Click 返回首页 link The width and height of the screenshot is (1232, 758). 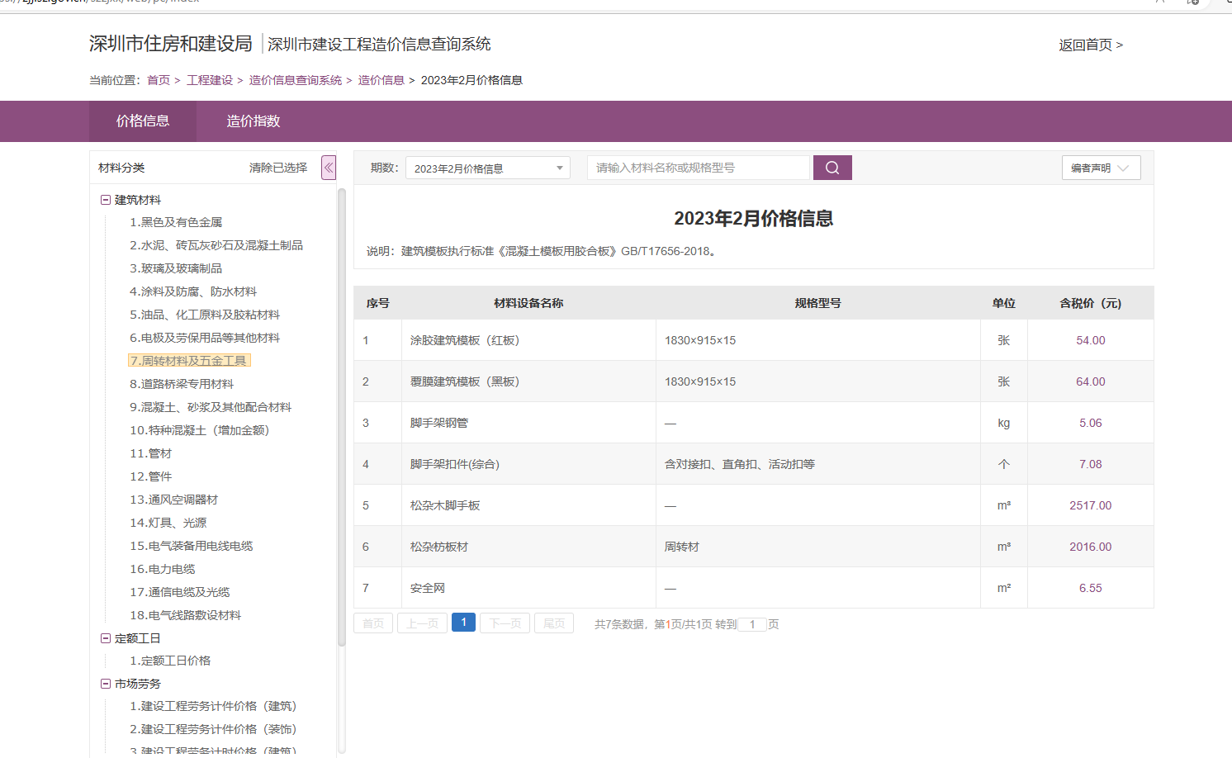[1091, 45]
